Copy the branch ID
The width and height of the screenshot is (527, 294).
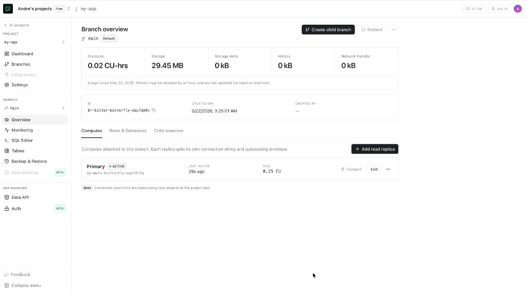coord(153,111)
